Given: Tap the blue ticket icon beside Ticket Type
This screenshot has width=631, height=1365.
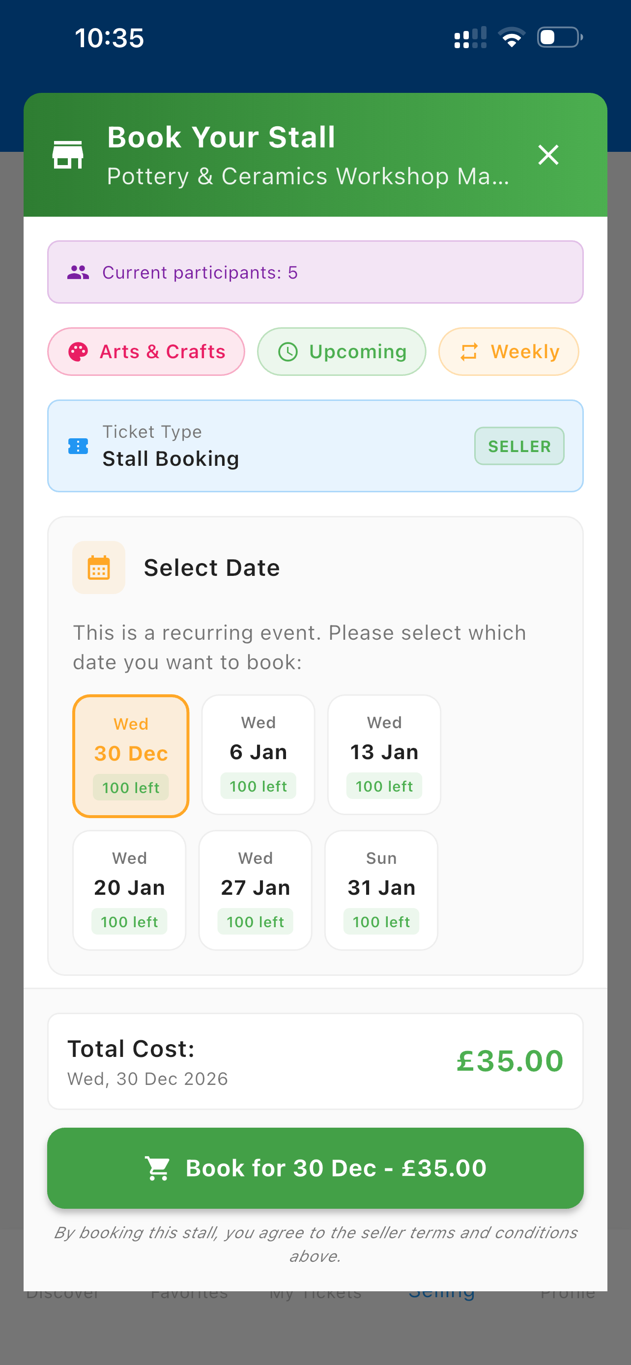Looking at the screenshot, I should [x=79, y=446].
